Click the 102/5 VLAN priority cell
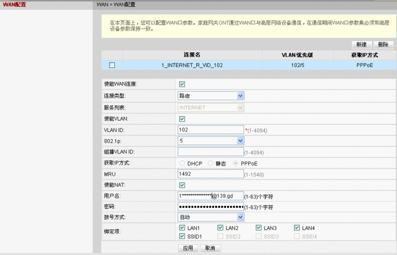 click(x=297, y=65)
